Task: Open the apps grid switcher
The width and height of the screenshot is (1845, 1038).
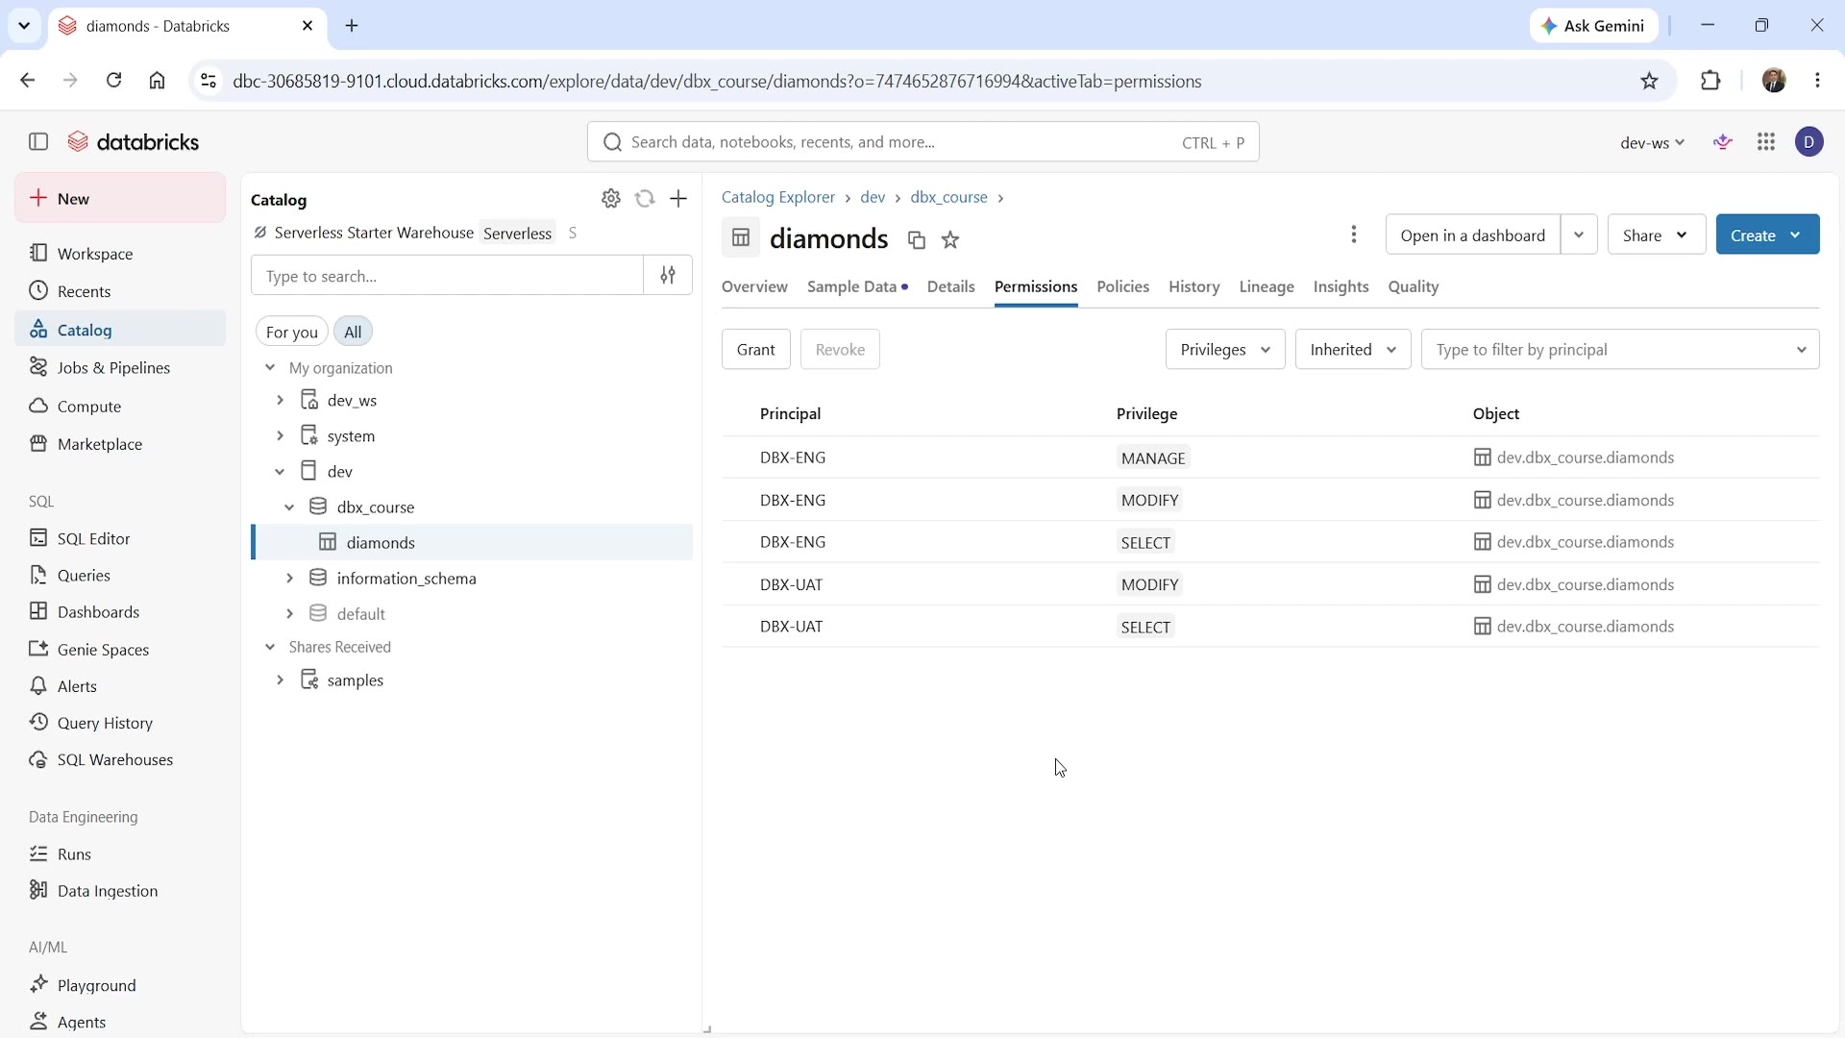Action: [x=1766, y=142]
